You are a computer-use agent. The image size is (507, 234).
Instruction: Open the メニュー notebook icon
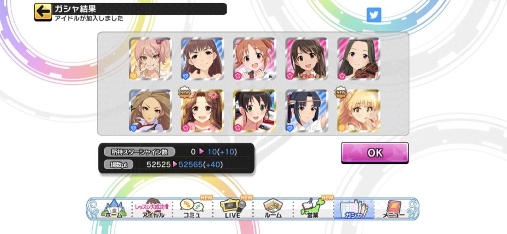click(x=393, y=209)
